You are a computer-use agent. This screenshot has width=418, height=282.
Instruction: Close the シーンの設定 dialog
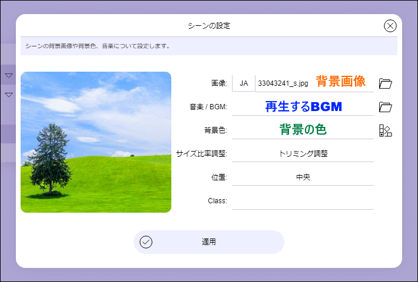(390, 26)
